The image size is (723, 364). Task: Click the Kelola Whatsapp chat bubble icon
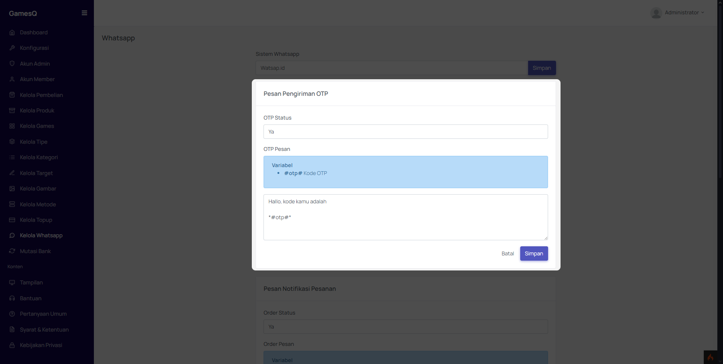coord(12,235)
